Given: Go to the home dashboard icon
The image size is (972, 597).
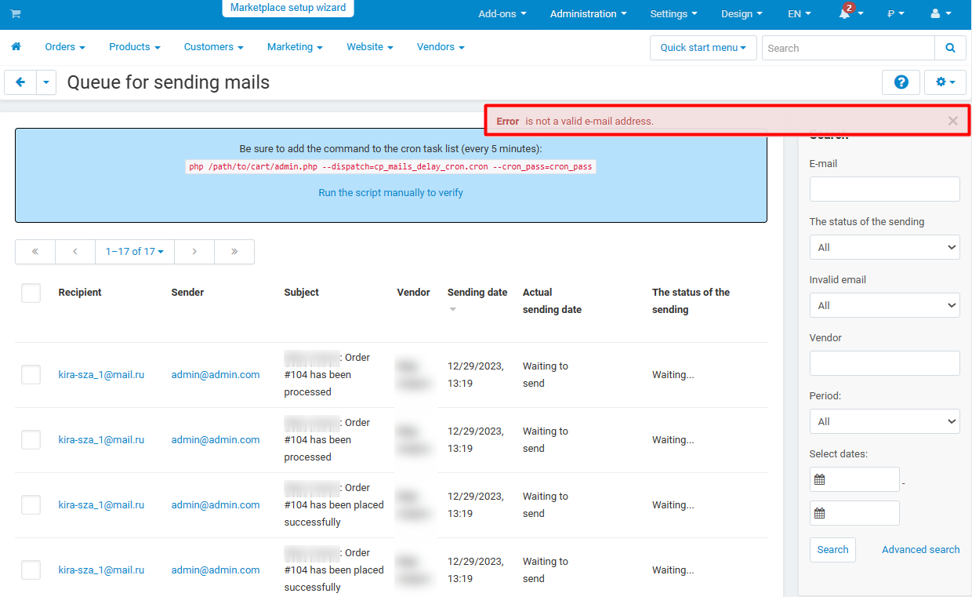Looking at the screenshot, I should (x=16, y=47).
